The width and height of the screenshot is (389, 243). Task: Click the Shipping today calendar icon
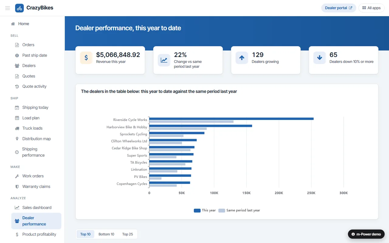click(x=17, y=108)
